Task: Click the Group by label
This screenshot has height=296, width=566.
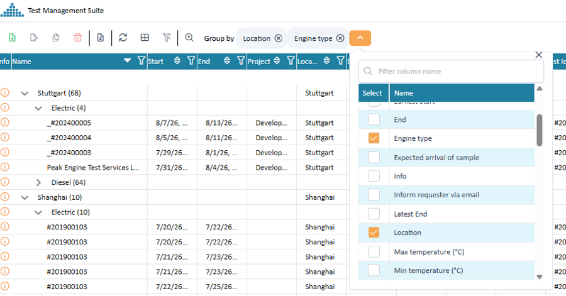Action: pyautogui.click(x=219, y=38)
